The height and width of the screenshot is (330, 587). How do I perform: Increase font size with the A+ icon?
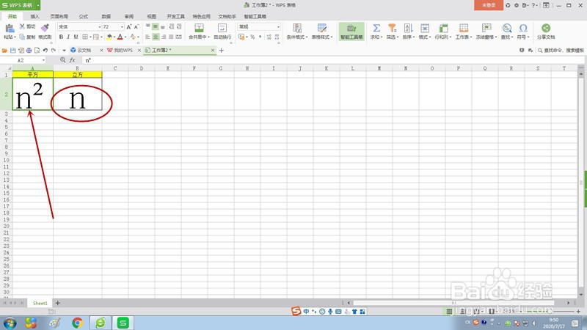(129, 27)
